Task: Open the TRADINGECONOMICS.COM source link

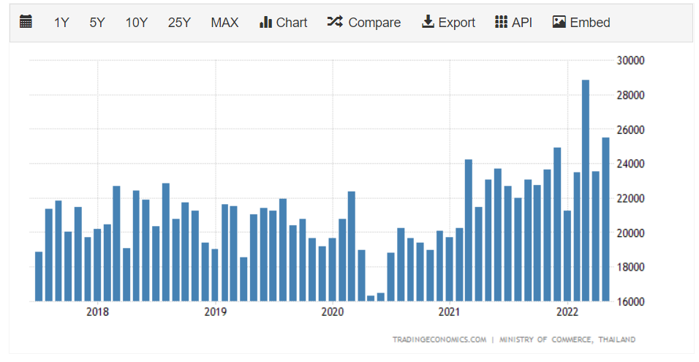Action: tap(439, 339)
